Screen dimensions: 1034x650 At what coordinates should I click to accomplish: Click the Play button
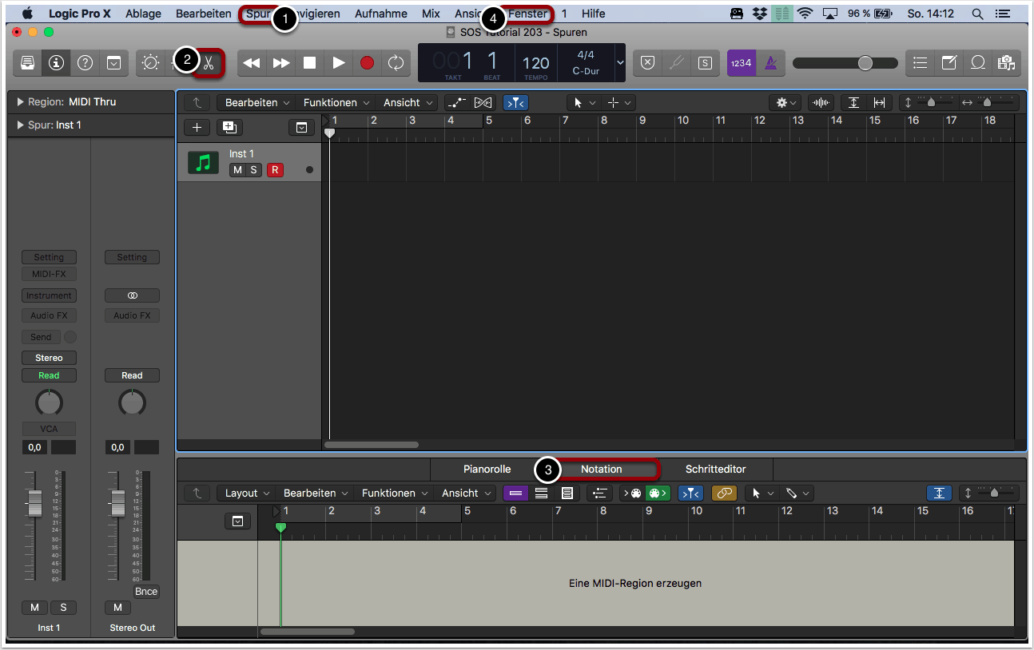point(339,63)
